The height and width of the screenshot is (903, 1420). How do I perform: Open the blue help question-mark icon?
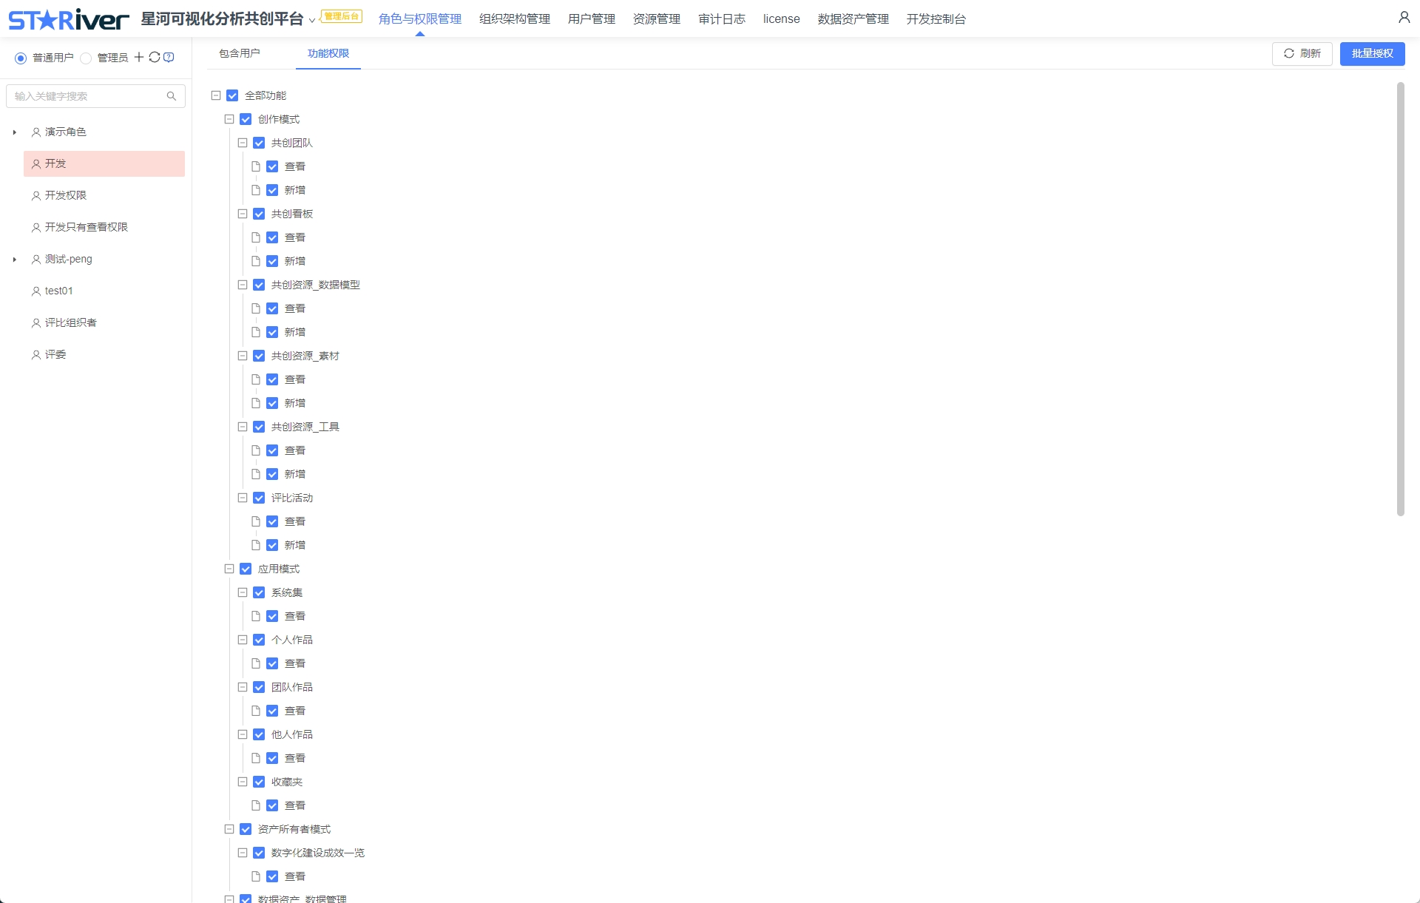click(169, 57)
